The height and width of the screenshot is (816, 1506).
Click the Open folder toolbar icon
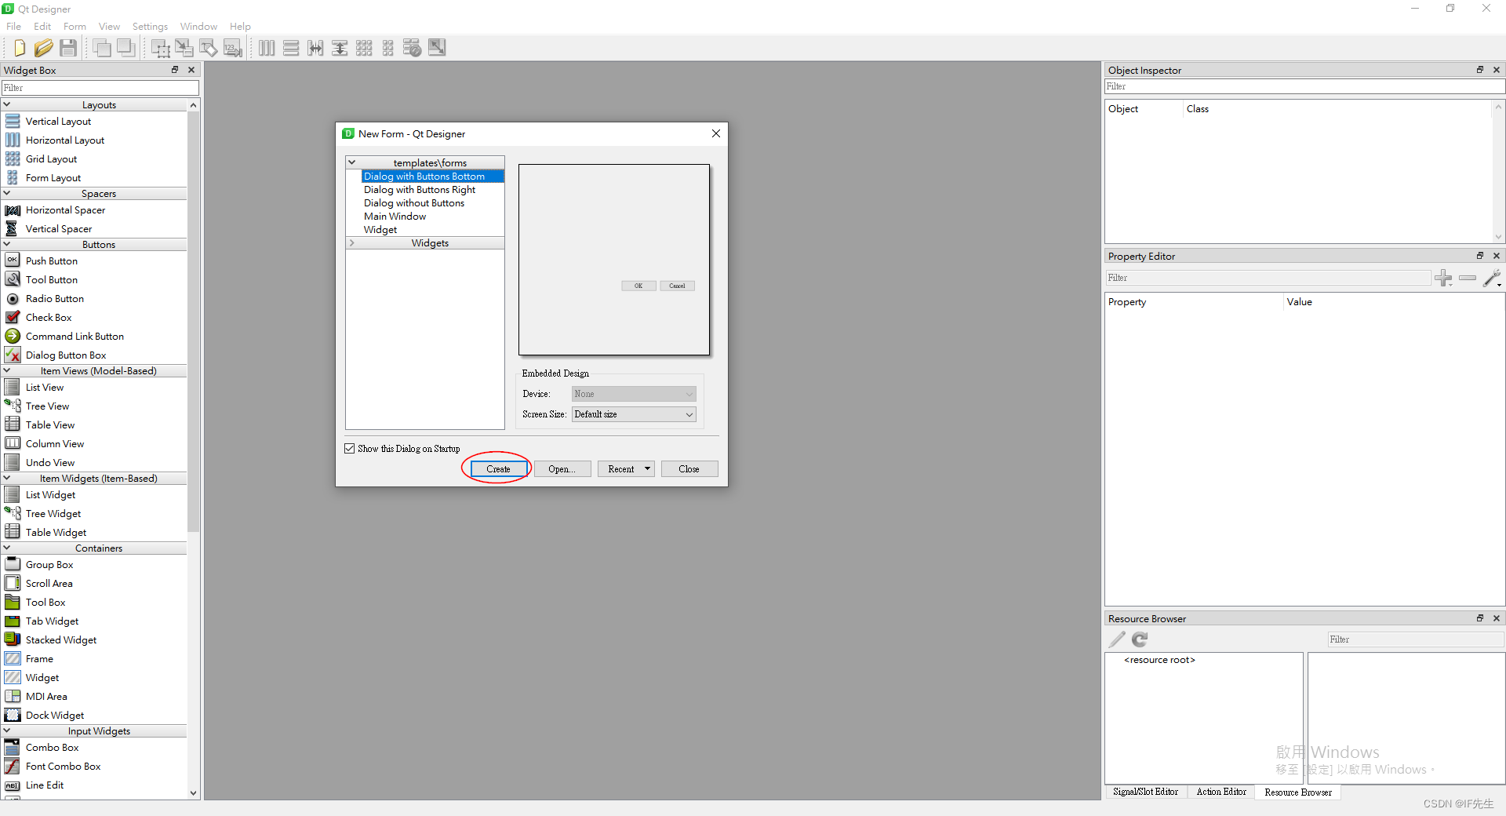point(44,48)
